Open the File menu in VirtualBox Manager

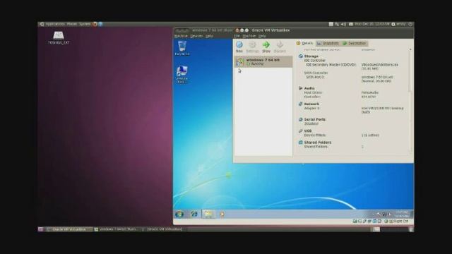(237, 36)
